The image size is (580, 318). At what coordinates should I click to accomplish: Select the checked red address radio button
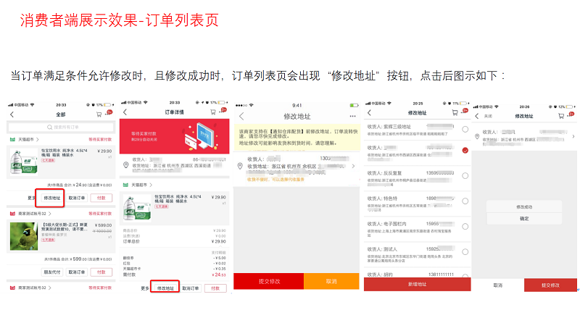click(465, 151)
